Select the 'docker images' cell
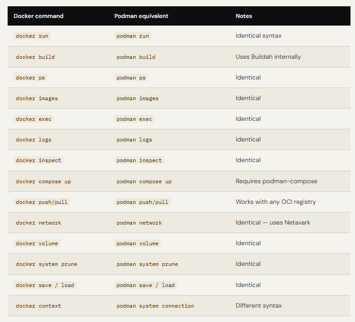Viewport: 355px width, 322px height. (x=37, y=98)
